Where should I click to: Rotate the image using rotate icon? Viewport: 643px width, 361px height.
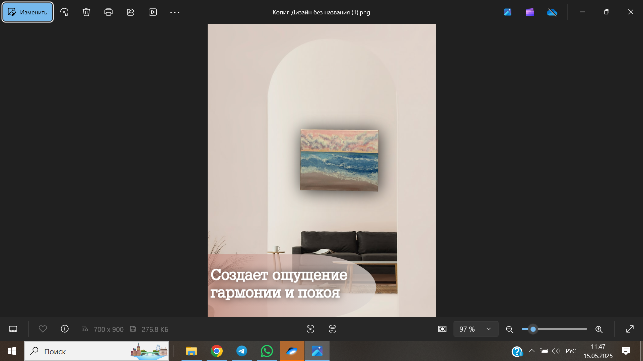[64, 12]
